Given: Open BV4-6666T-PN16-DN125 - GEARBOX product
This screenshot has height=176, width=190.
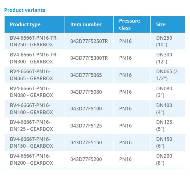Looking at the screenshot, I should pyautogui.click(x=31, y=126).
